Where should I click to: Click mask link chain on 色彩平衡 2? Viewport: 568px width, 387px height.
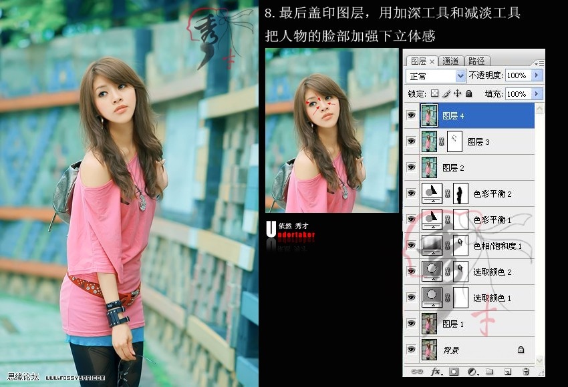click(448, 193)
